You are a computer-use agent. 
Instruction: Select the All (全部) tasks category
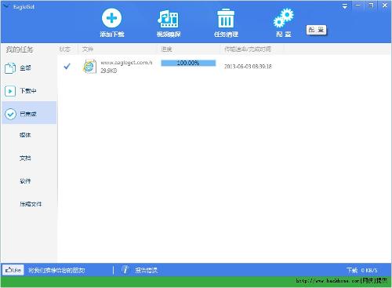29,68
